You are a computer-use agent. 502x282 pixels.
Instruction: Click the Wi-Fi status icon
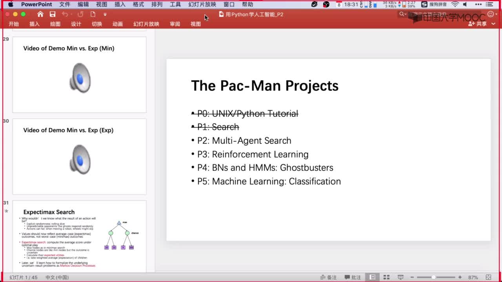coord(455,4)
